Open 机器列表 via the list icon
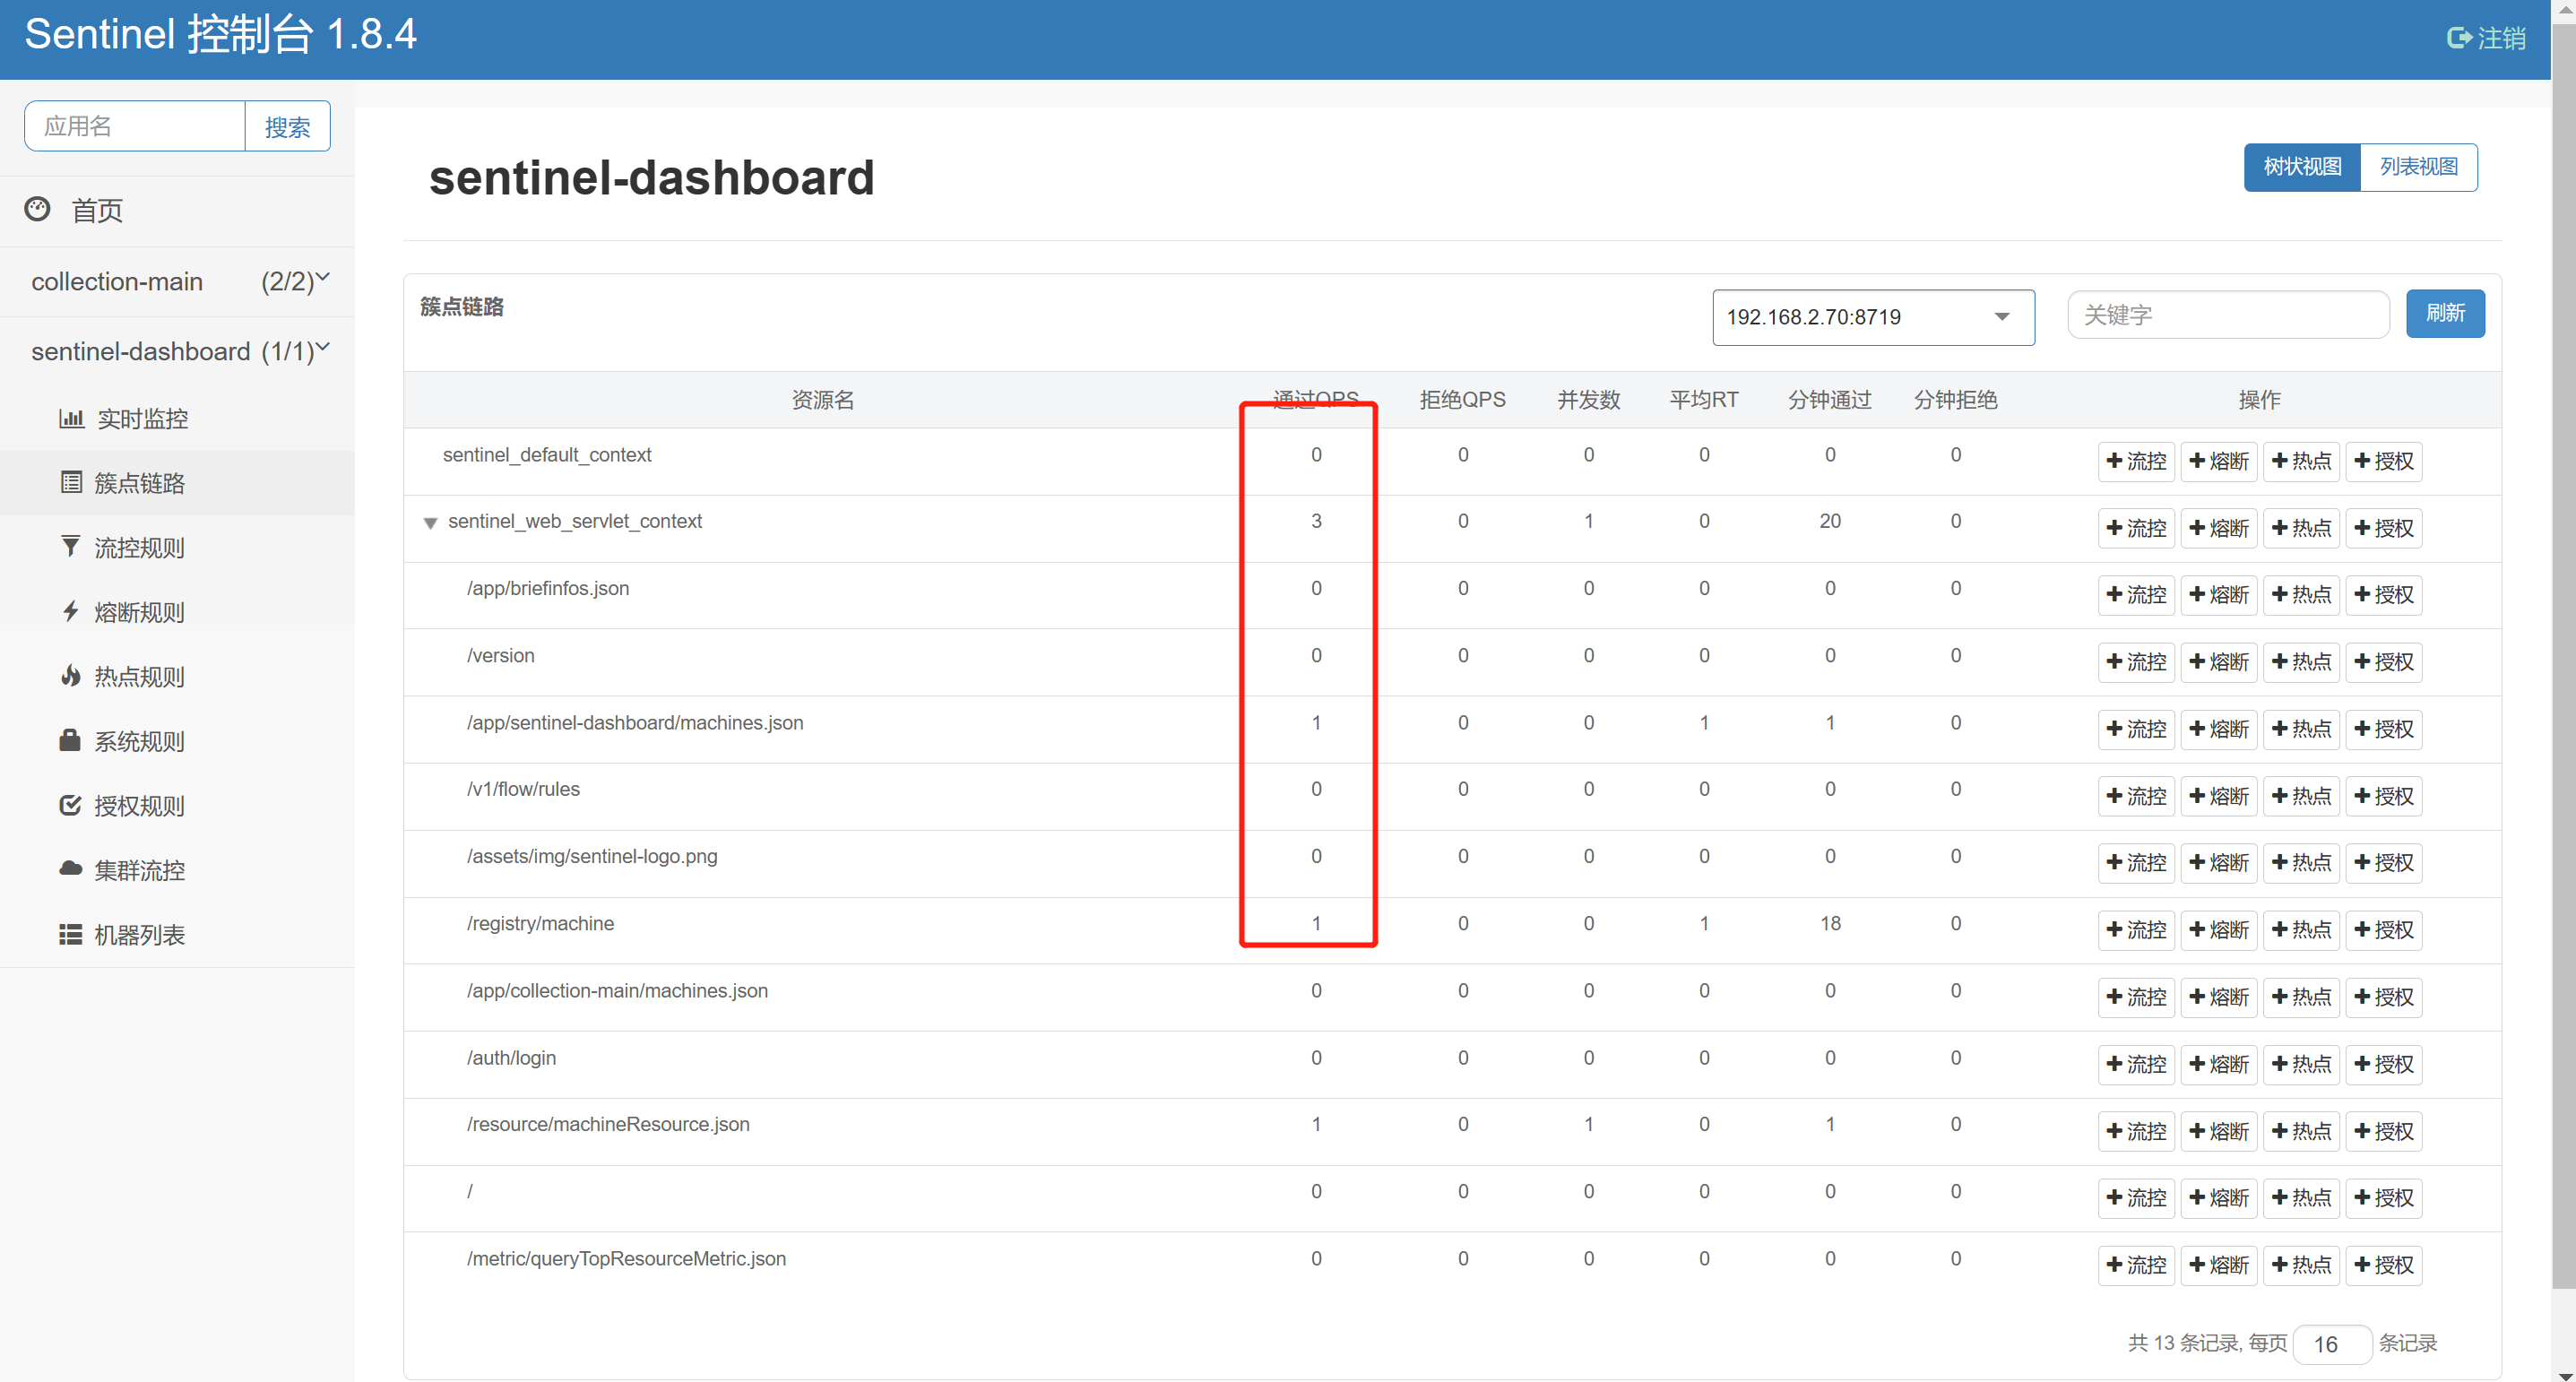Viewport: 2576px width, 1382px height. pos(69,934)
